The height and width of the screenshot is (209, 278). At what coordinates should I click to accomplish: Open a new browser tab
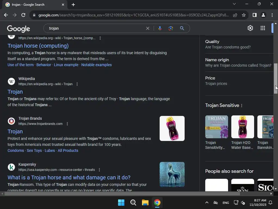(x=73, y=5)
